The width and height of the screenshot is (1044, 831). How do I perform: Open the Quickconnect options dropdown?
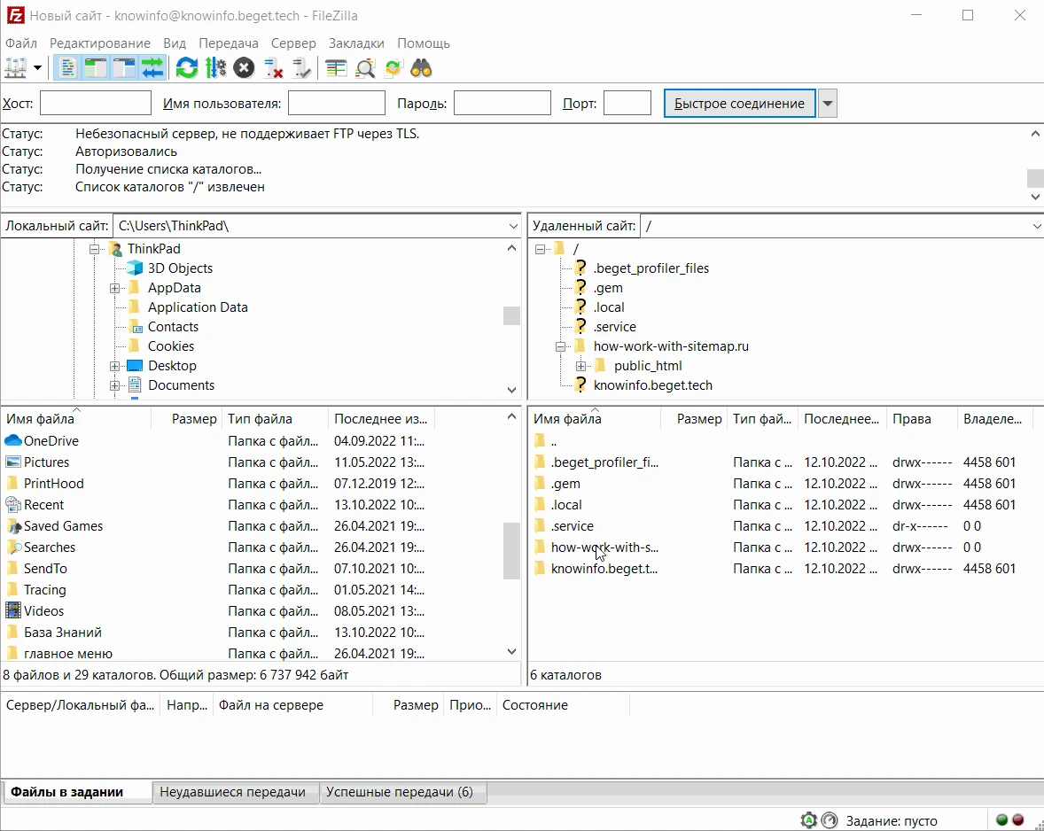(x=827, y=103)
